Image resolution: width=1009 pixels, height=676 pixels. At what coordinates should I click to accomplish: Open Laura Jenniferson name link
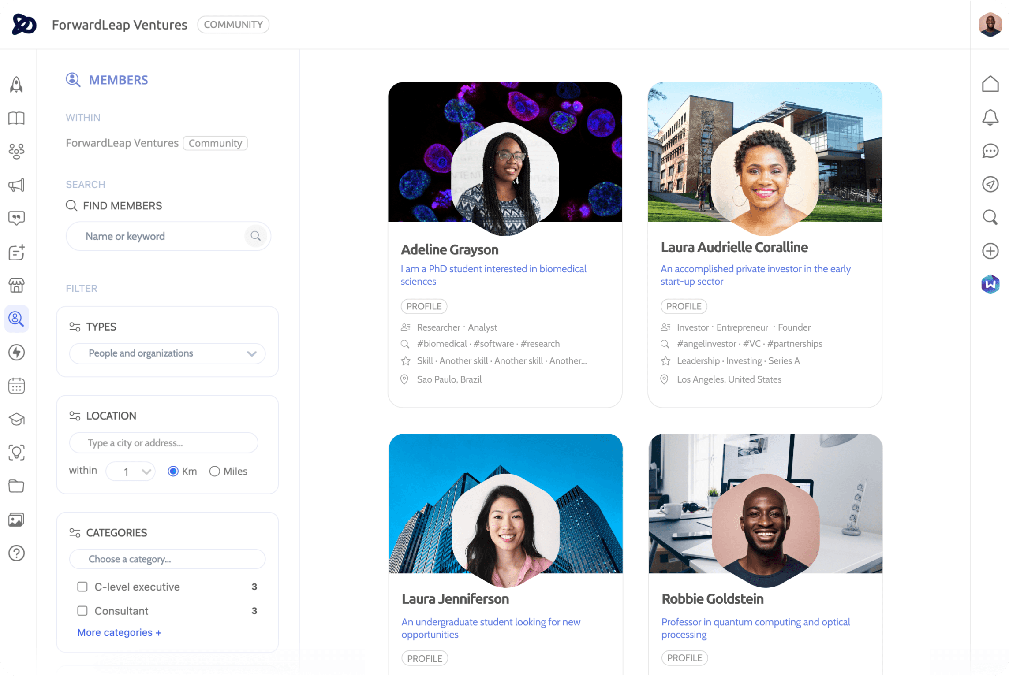455,598
